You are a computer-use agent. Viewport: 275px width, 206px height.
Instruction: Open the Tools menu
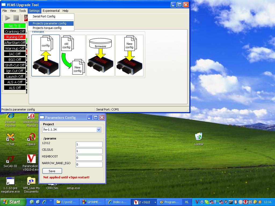[23, 11]
